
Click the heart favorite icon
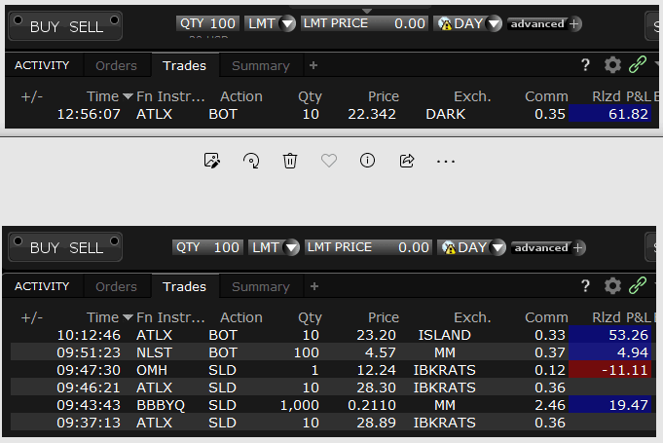329,161
